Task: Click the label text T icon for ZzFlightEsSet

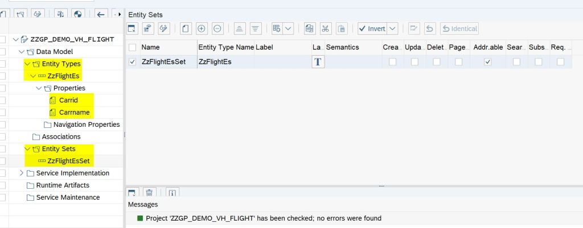Action: pyautogui.click(x=318, y=62)
